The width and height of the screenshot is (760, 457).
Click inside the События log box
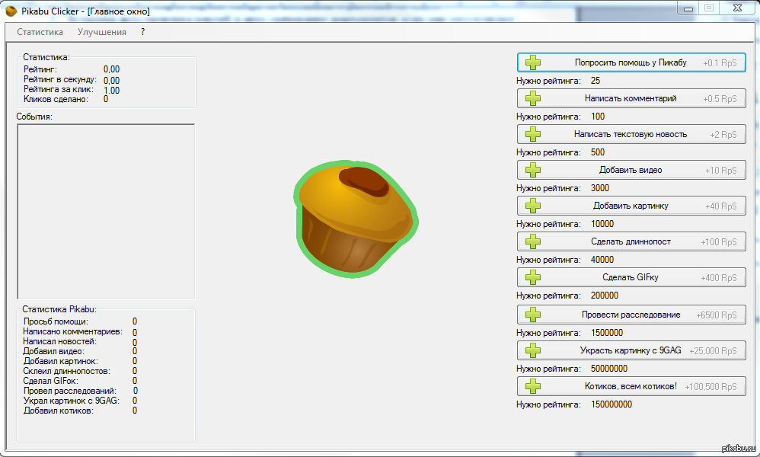[x=106, y=211]
